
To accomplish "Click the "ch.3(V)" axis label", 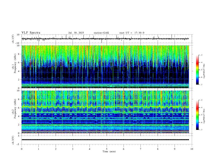I will pyautogui.click(x=13, y=140).
